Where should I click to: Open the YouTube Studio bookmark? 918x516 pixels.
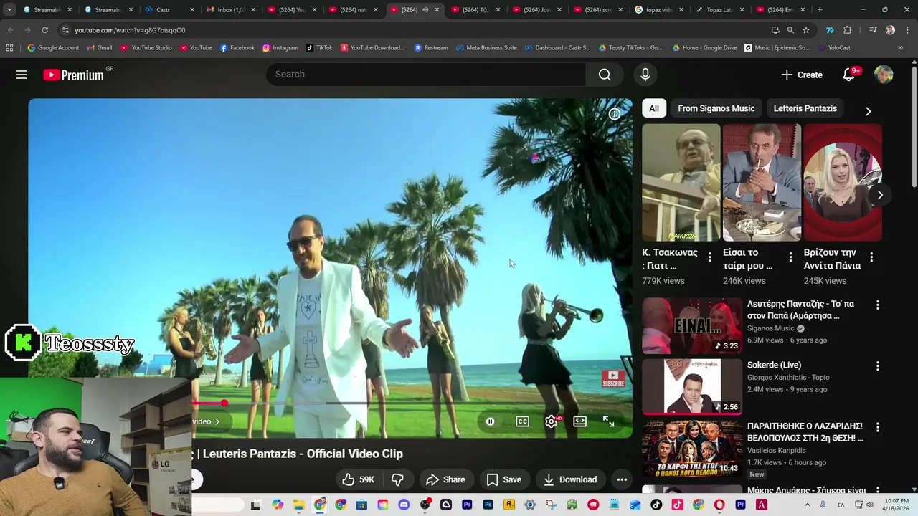tap(146, 48)
